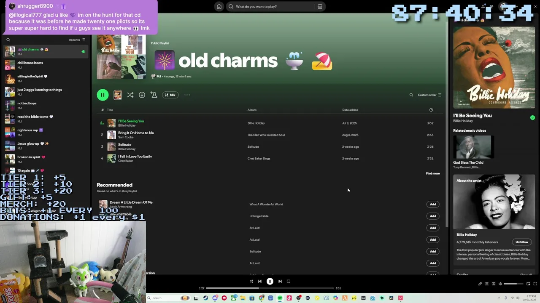Open read the bible to me playlist
Screen dimensions: 540x303
(x=46, y=119)
